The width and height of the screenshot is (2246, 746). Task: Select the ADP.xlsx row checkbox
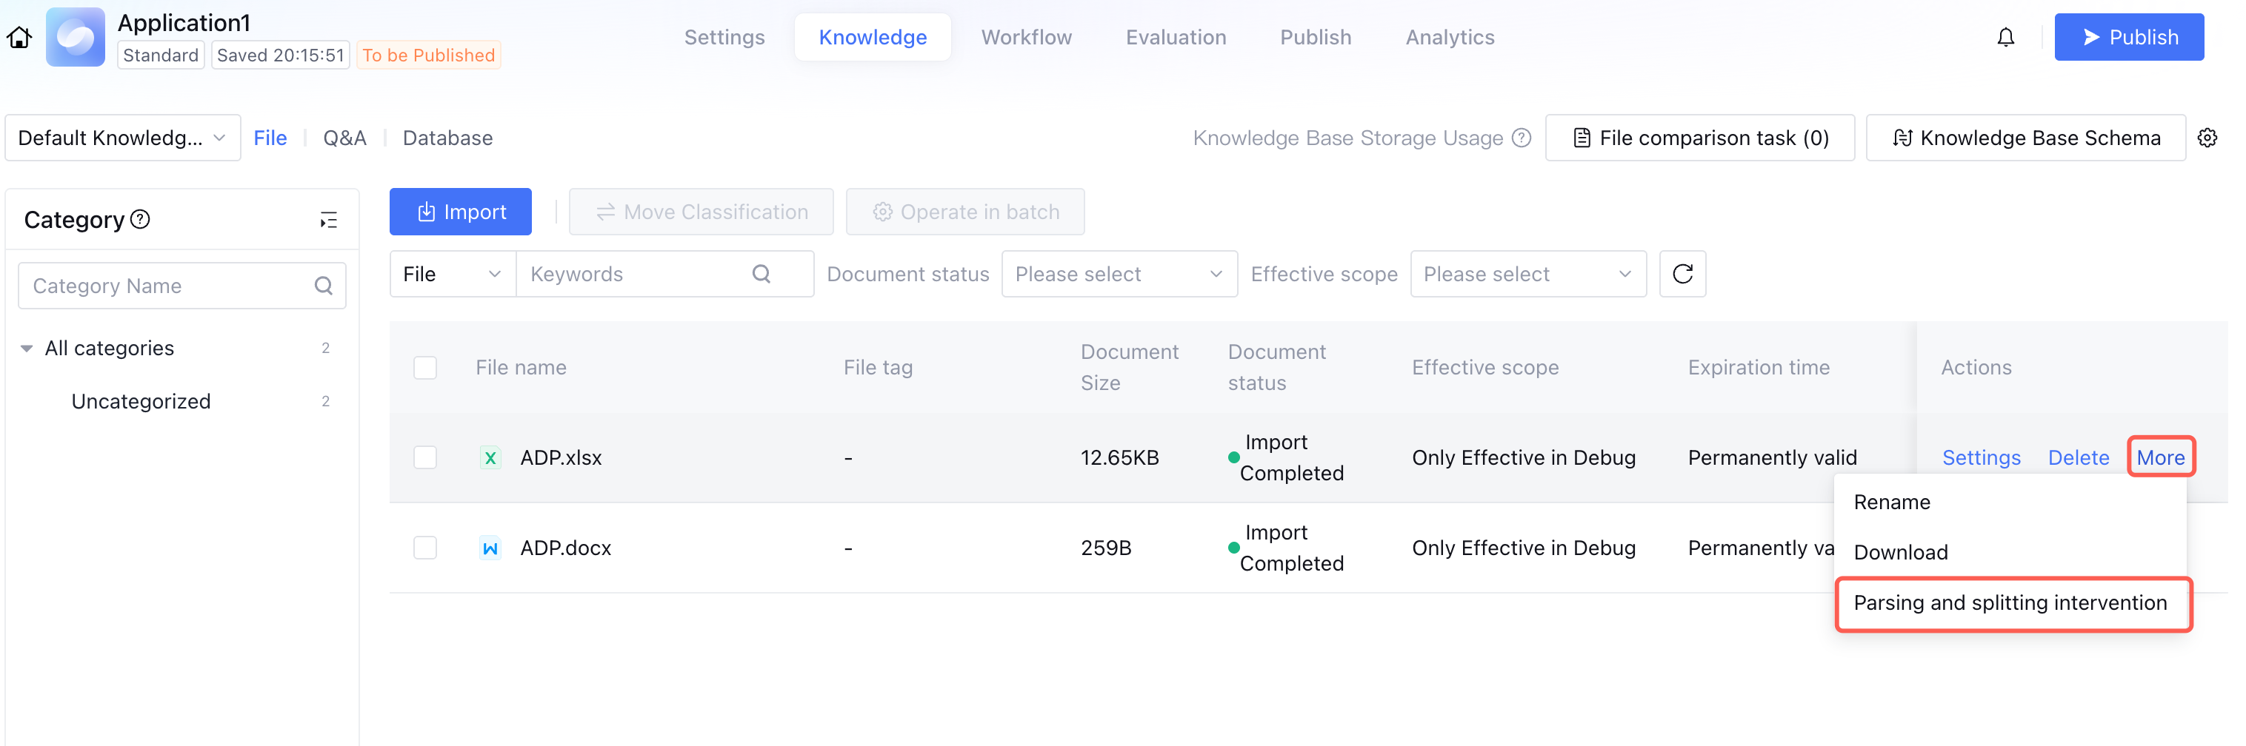click(x=424, y=457)
